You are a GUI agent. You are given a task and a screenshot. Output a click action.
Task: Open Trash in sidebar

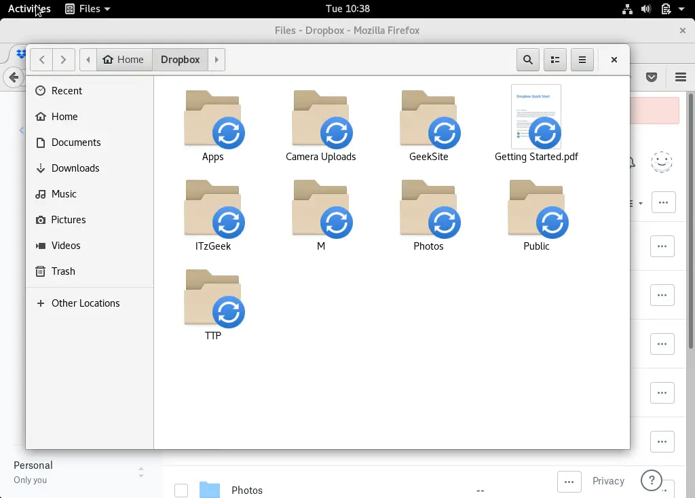pyautogui.click(x=90, y=271)
